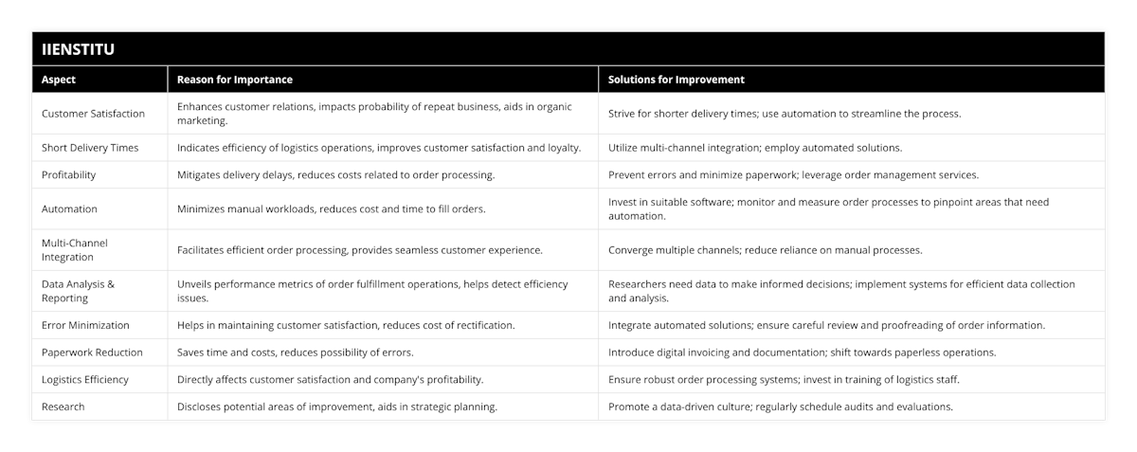
Task: Select the Solutions for Improvement column header
Action: coord(677,80)
